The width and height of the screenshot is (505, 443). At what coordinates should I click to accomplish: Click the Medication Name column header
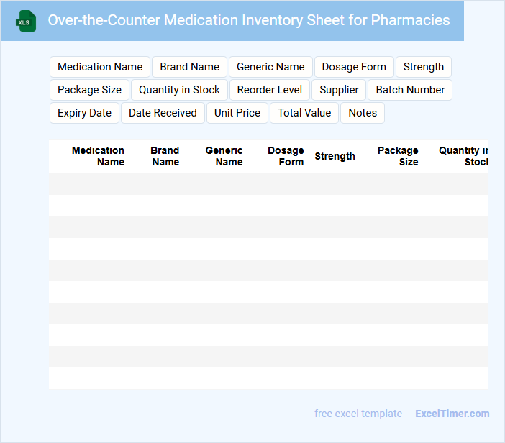click(x=98, y=156)
